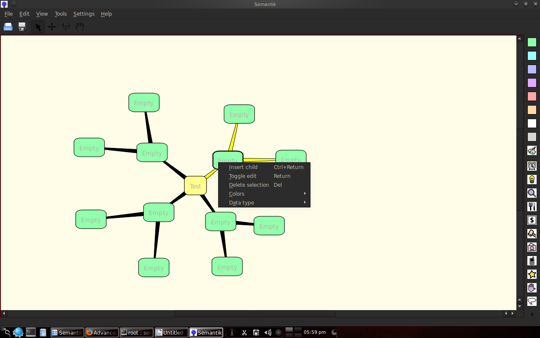The image size is (540, 338).
Task: Open the Edit menu
Action: point(24,14)
